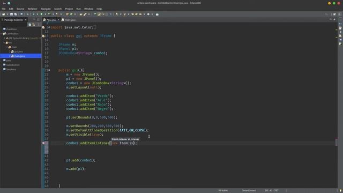Click the red error mark in the overview ruler
Image resolution: width=343 pixels, height=193 pixels.
(337, 139)
